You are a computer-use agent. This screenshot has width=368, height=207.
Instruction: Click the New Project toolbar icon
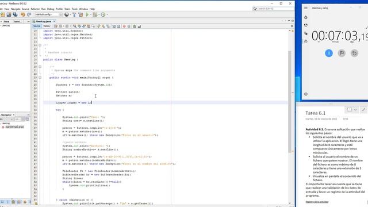tap(3, 14)
